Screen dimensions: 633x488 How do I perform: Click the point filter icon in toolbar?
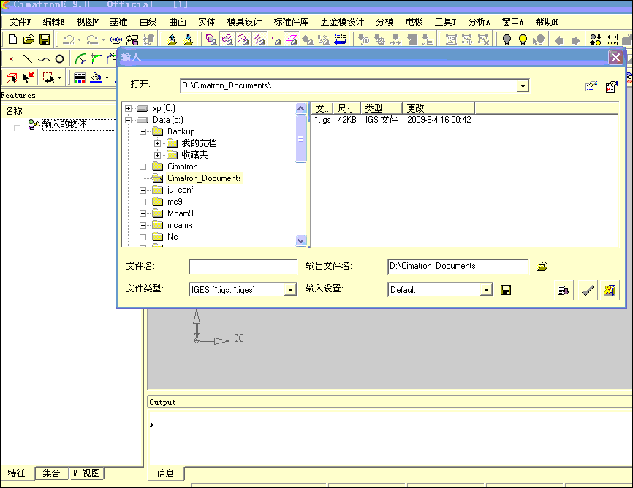[276, 39]
